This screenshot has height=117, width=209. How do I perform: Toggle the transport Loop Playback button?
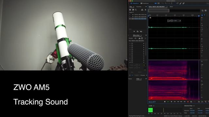191,102
